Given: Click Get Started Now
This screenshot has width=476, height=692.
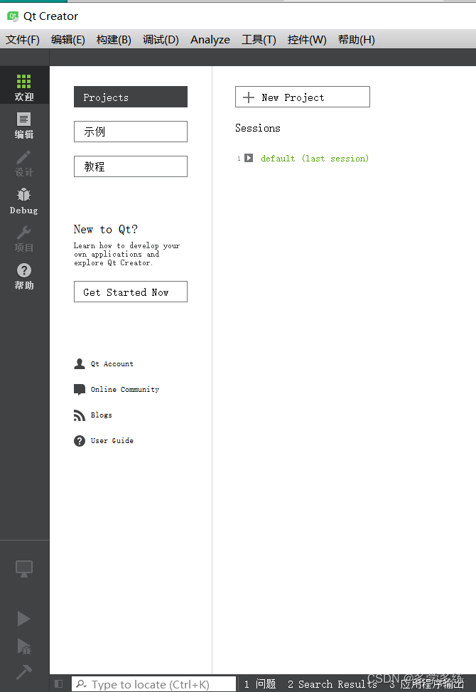Looking at the screenshot, I should [131, 292].
